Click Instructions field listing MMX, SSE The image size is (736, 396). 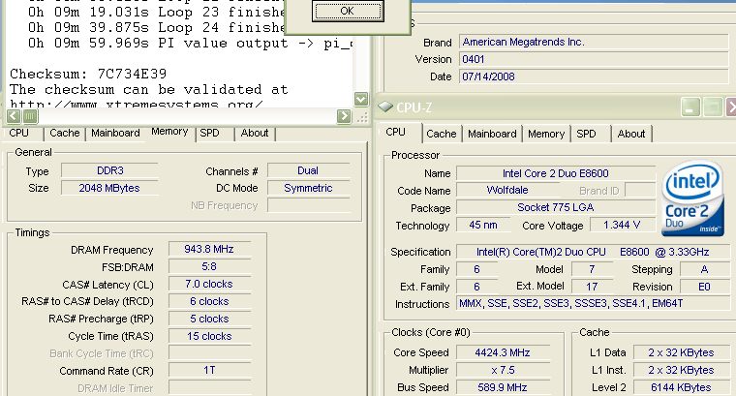point(593,304)
